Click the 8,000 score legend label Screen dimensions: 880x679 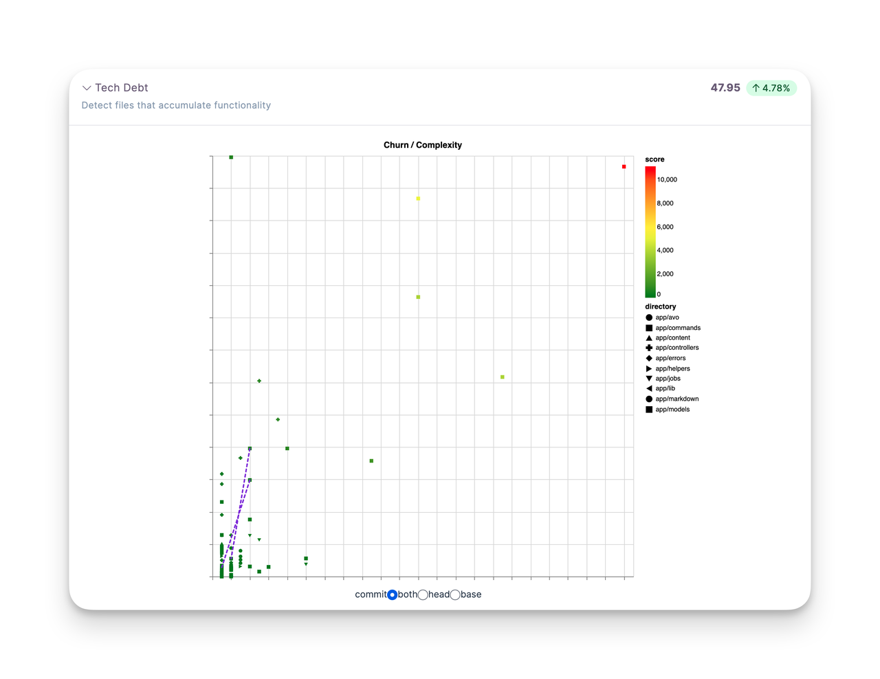[665, 203]
